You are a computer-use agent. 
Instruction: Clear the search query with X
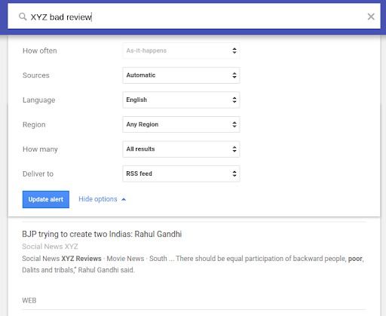pos(371,17)
